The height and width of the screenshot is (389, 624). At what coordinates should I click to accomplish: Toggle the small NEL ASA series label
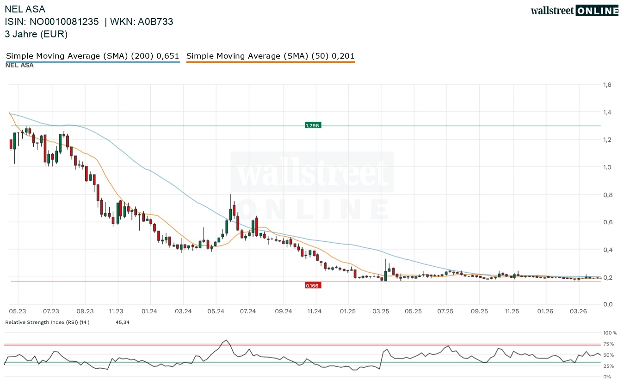(19, 66)
